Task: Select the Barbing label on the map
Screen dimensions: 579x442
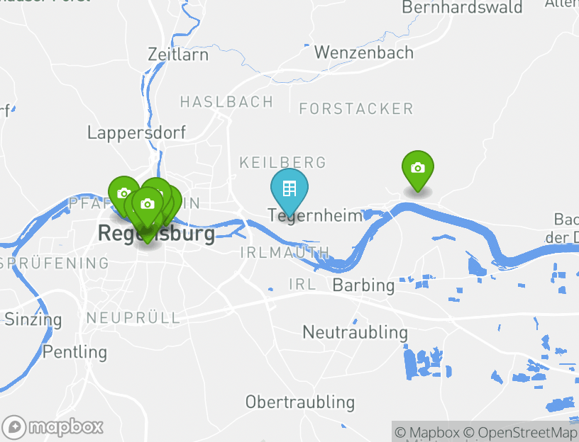Action: coord(363,285)
